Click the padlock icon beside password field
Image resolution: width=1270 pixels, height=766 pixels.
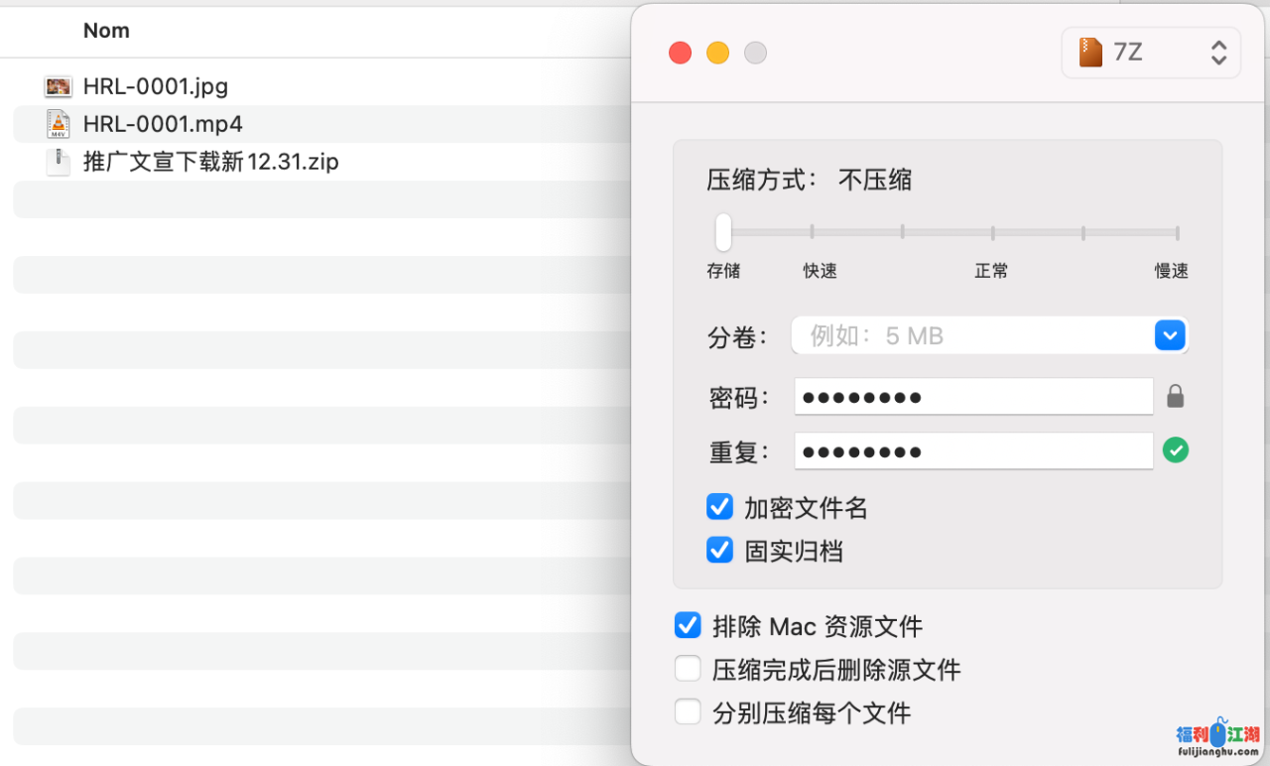(1175, 397)
